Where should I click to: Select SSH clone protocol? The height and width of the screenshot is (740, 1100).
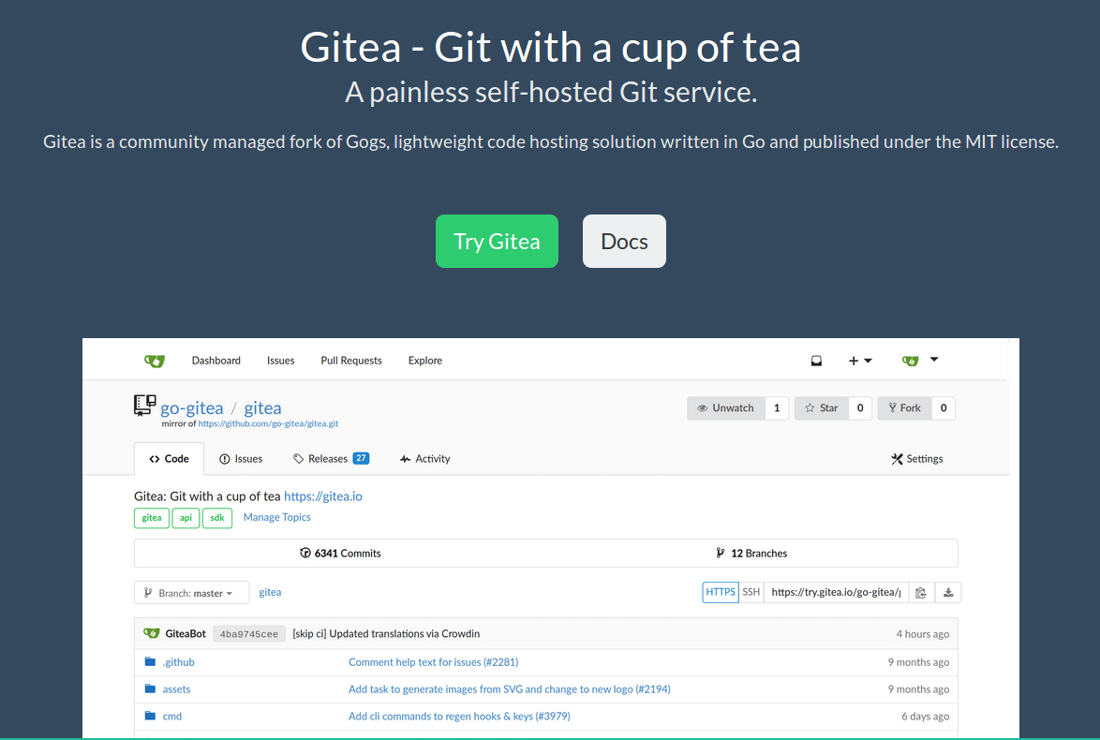point(751,592)
